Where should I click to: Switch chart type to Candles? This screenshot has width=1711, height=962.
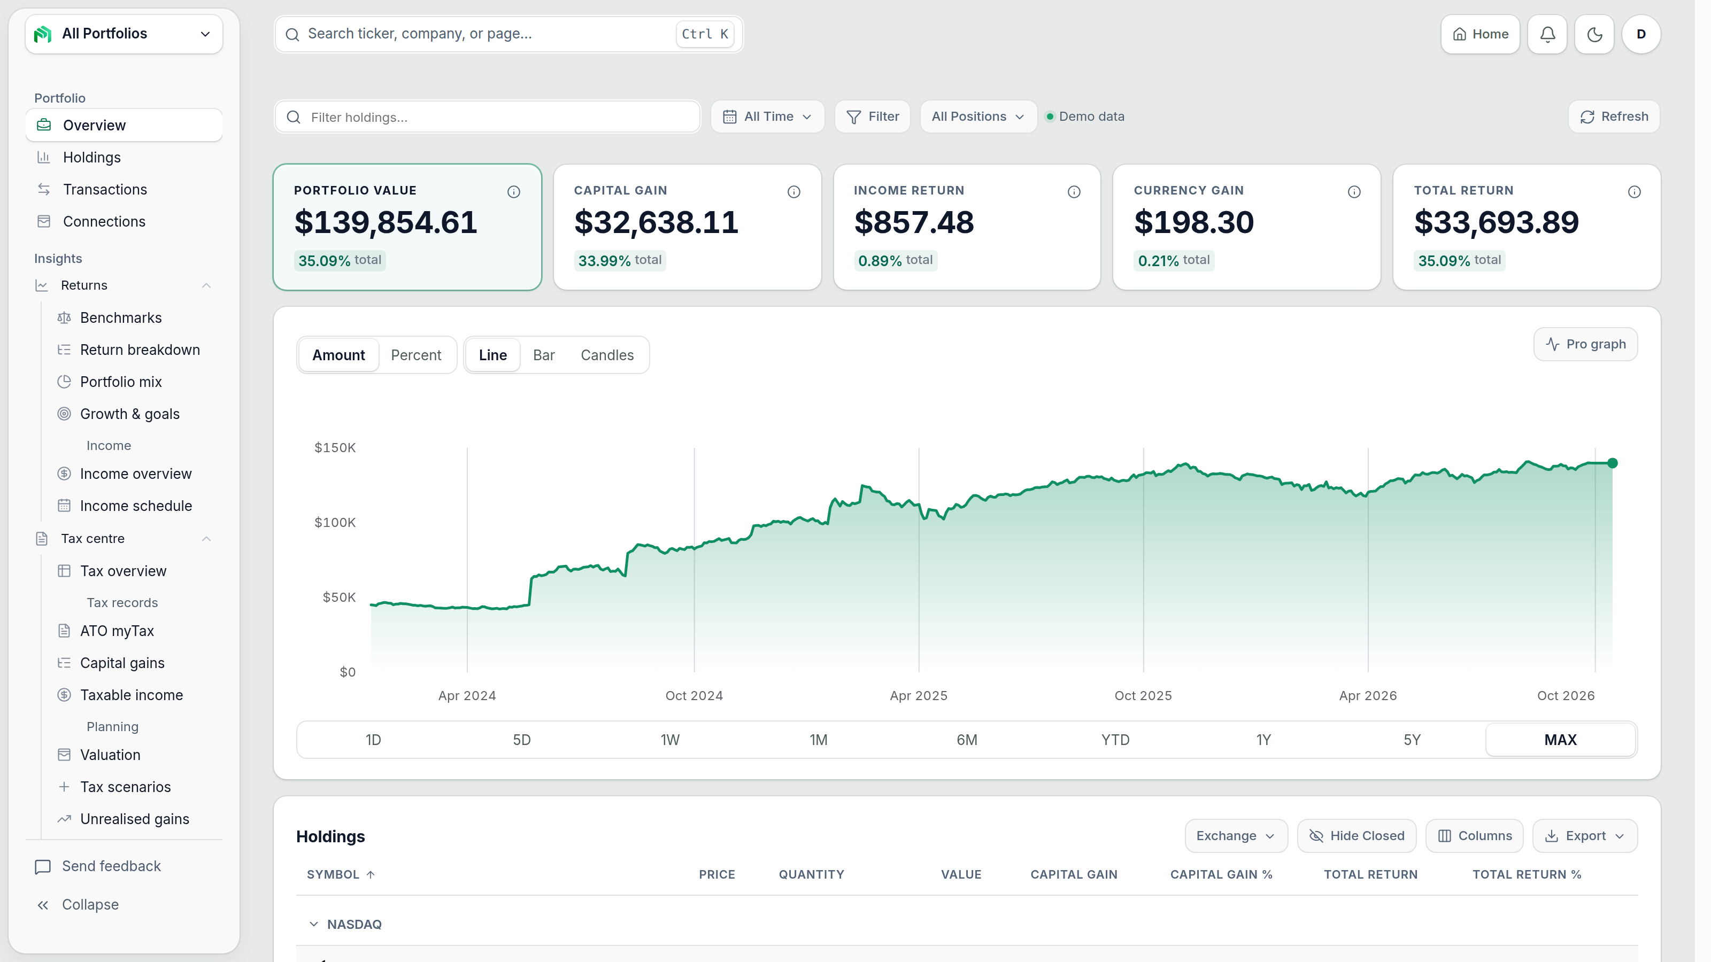point(613,359)
